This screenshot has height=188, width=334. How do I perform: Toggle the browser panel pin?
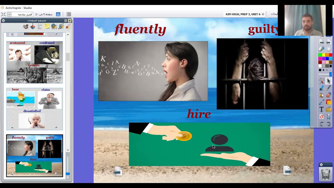coord(70,20)
